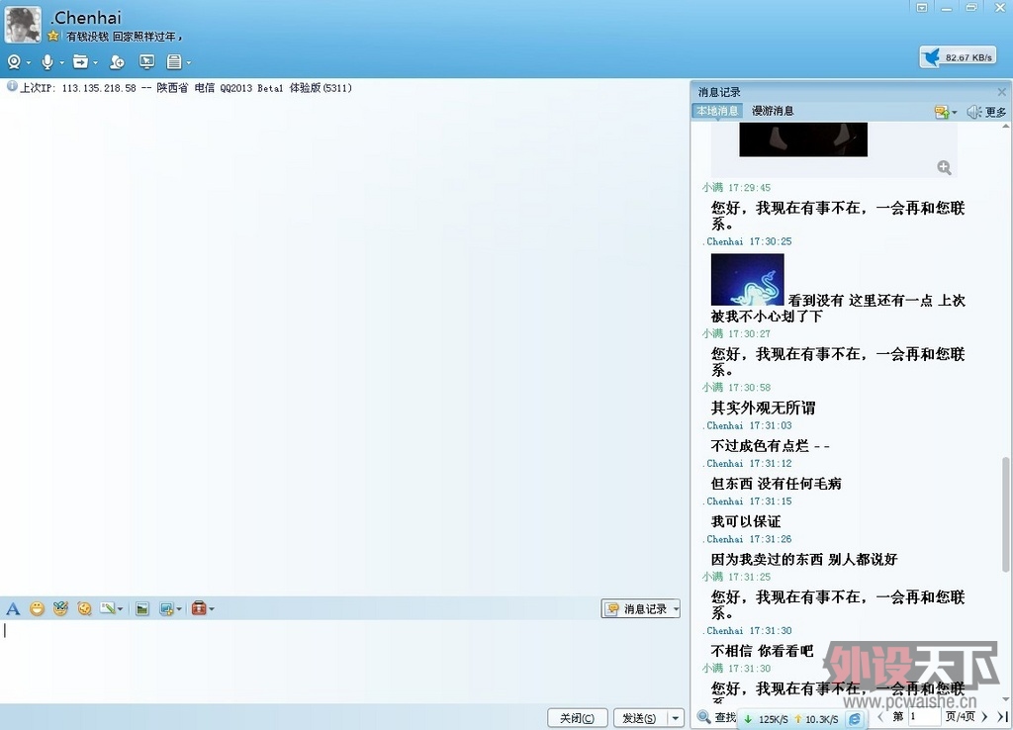Click message '不过成色有点烂 - -'

pos(770,446)
